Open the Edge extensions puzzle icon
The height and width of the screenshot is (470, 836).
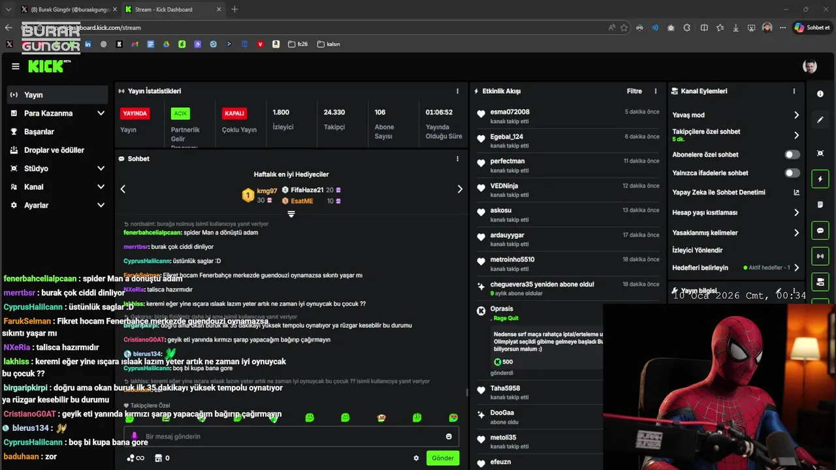(687, 27)
